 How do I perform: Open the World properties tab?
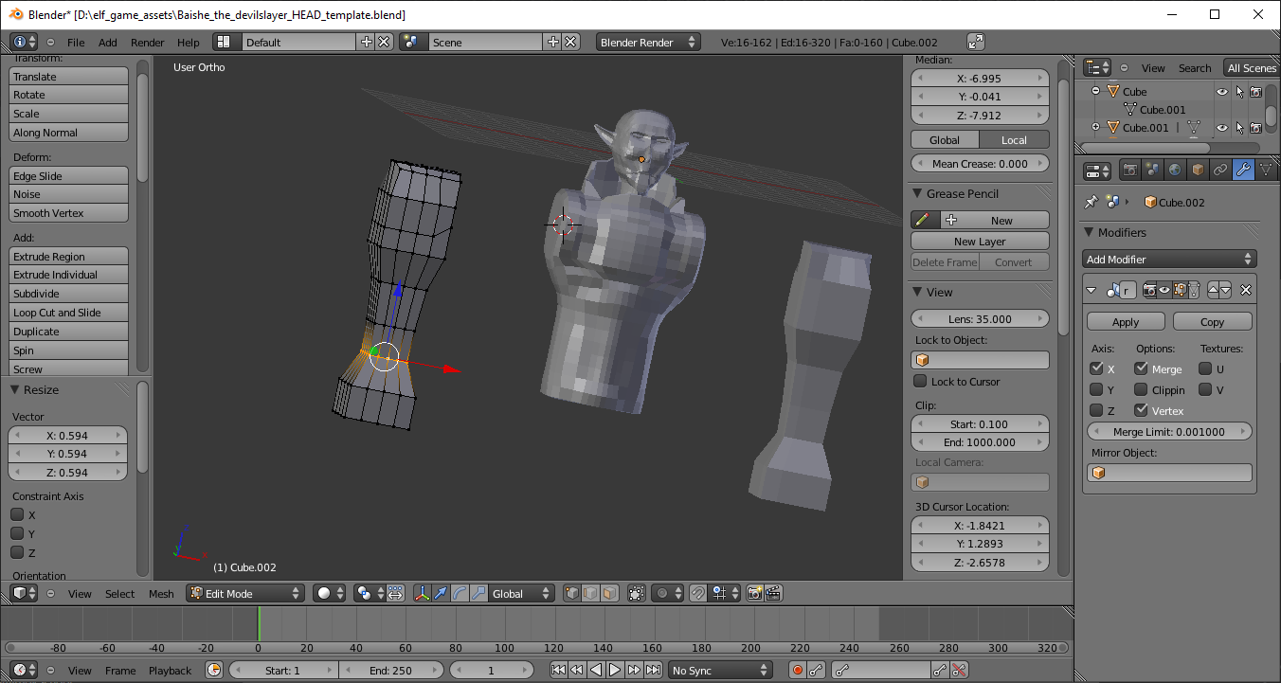pyautogui.click(x=1175, y=171)
